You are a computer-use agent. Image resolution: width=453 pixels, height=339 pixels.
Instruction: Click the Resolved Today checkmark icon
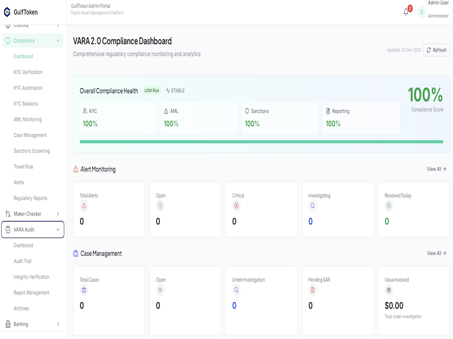[388, 206]
